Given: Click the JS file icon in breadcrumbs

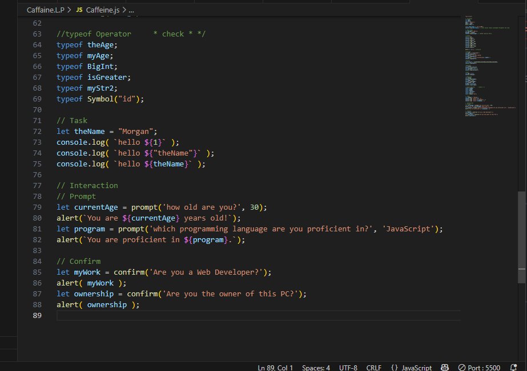Looking at the screenshot, I should point(79,10).
